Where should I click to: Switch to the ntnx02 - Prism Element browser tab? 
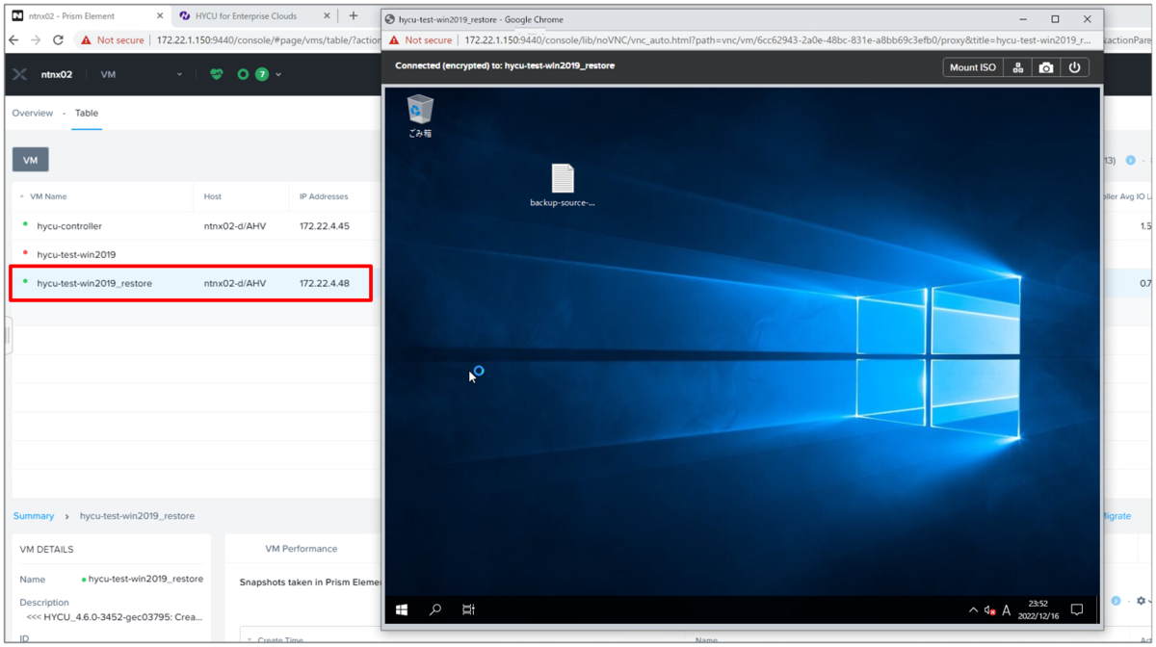pos(89,16)
